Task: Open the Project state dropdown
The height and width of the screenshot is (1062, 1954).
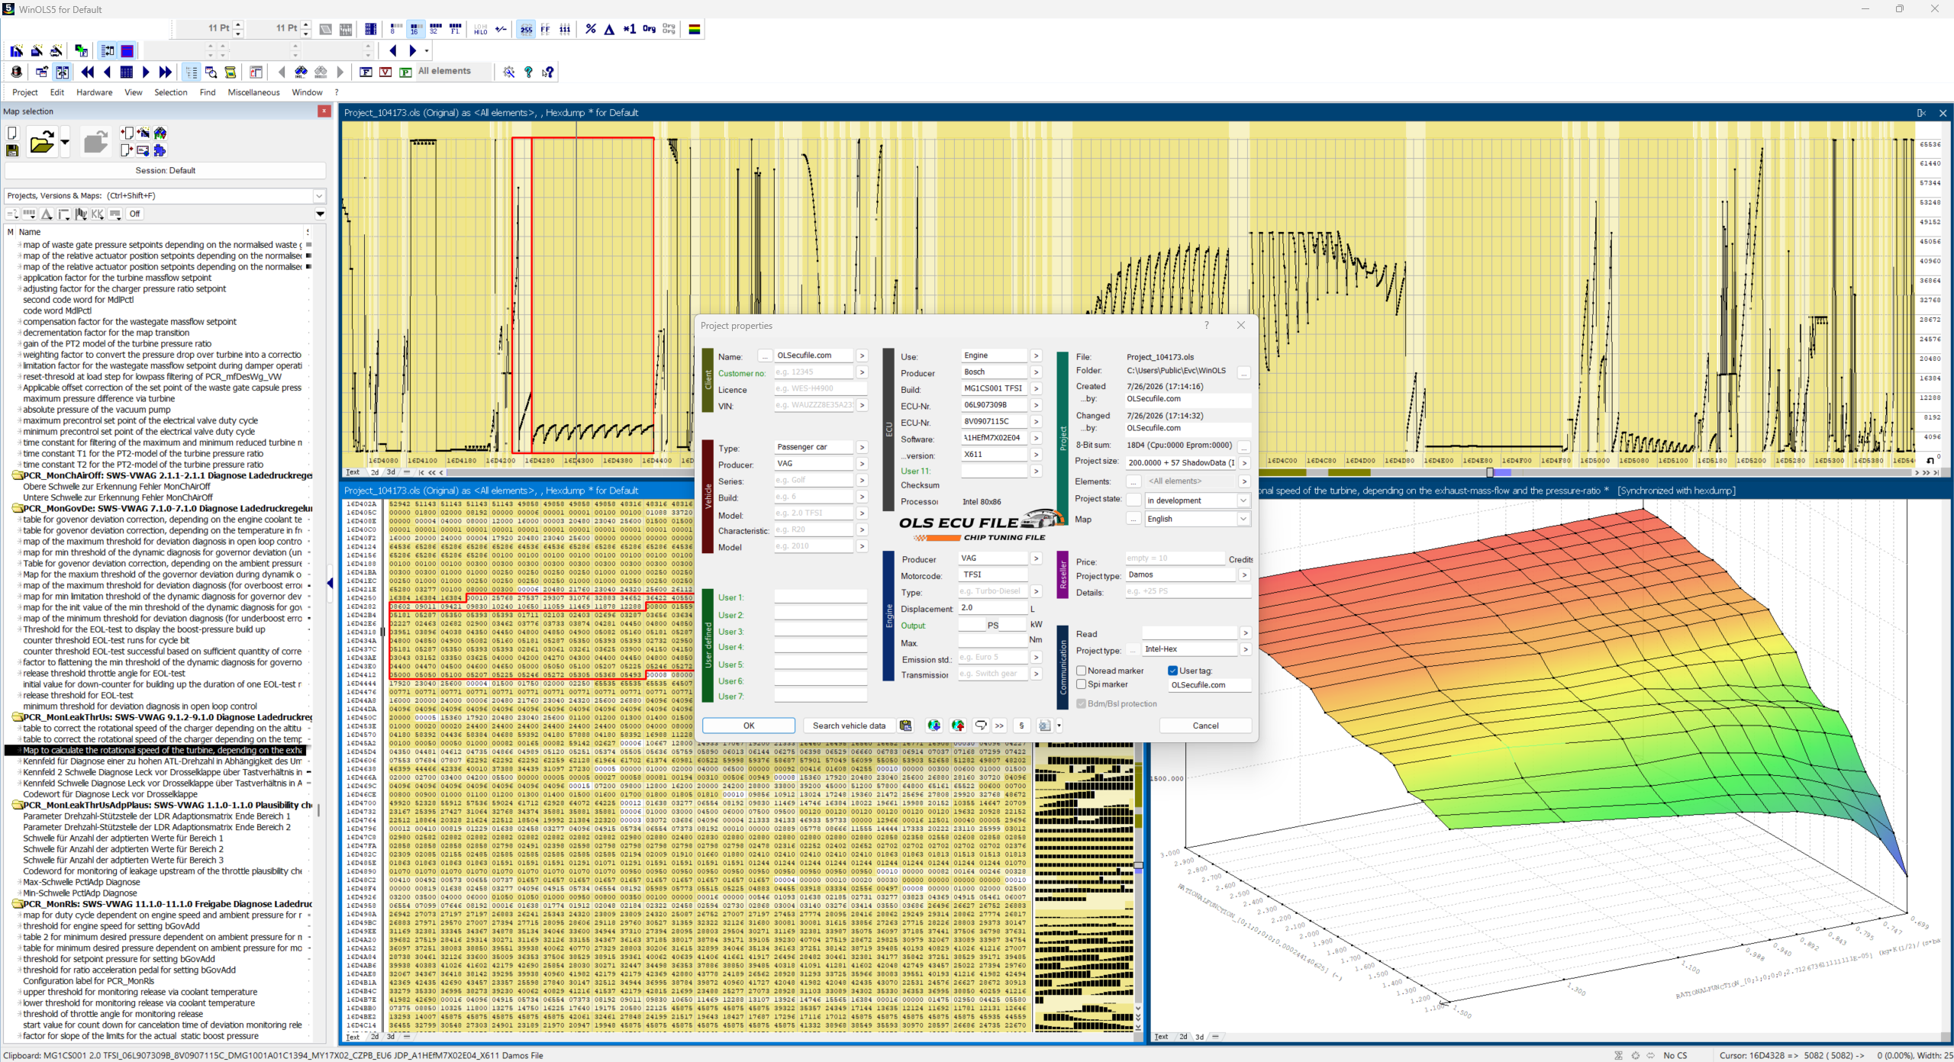Action: [1243, 500]
